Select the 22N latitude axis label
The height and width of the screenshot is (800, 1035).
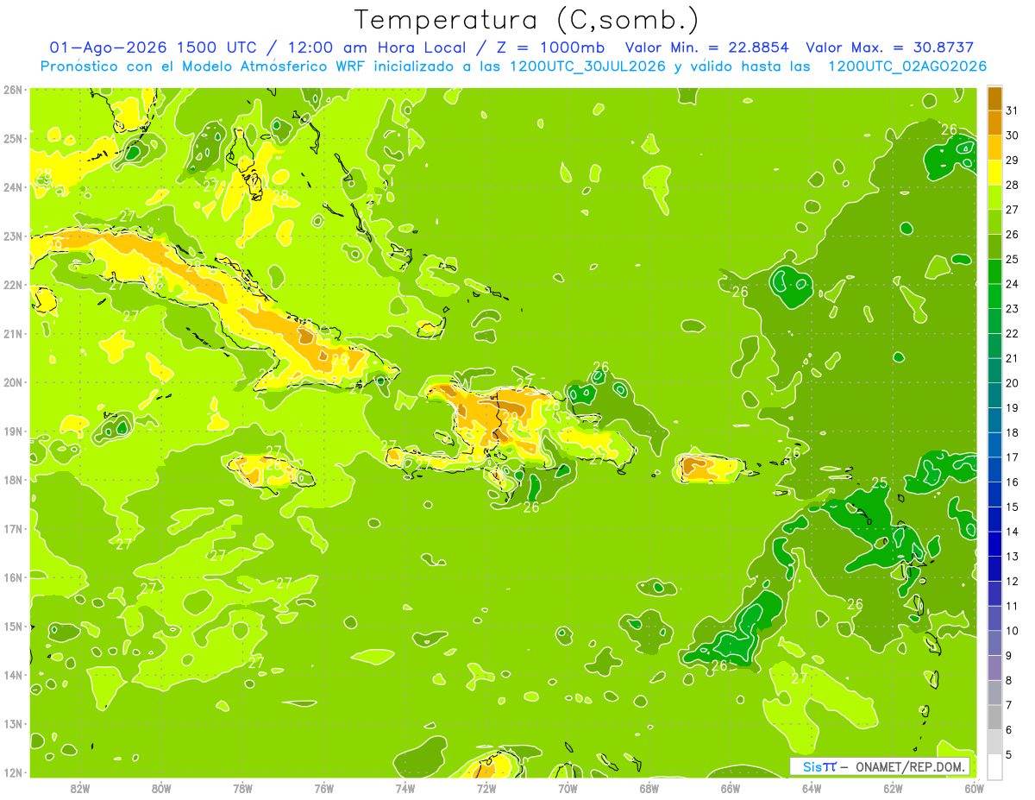point(12,285)
